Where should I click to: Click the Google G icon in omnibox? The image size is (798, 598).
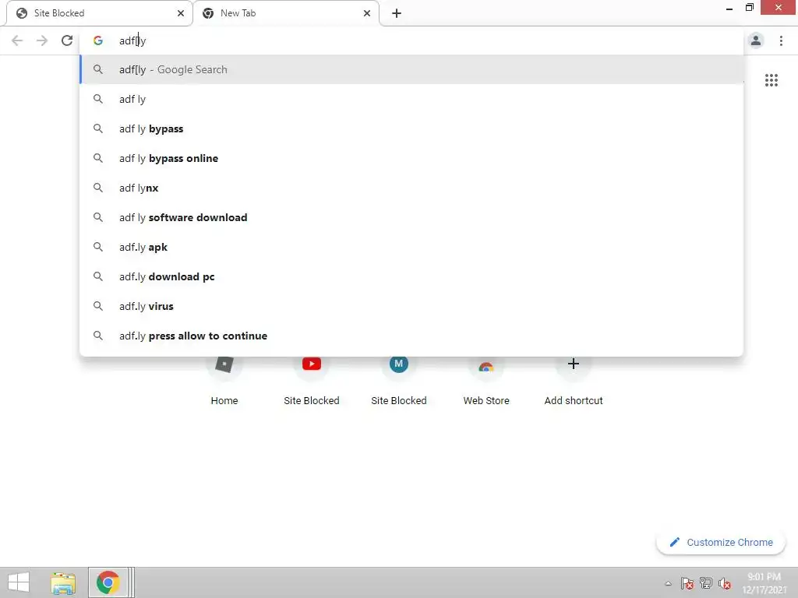tap(98, 40)
